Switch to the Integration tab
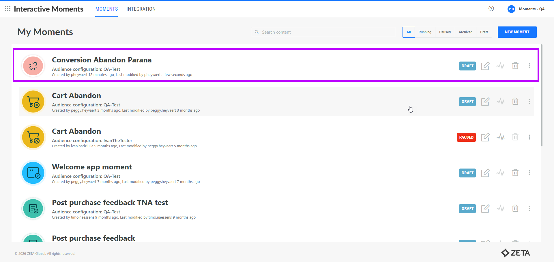Viewport: 554px width, 262px height. click(x=141, y=9)
